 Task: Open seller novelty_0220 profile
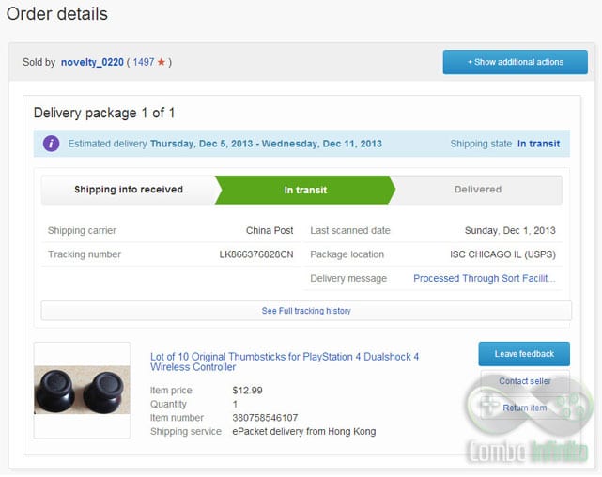[92, 62]
